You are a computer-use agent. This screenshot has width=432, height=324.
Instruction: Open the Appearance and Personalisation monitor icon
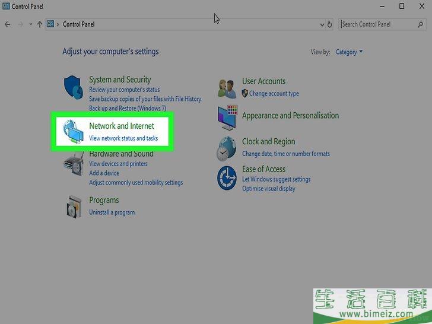click(x=227, y=117)
